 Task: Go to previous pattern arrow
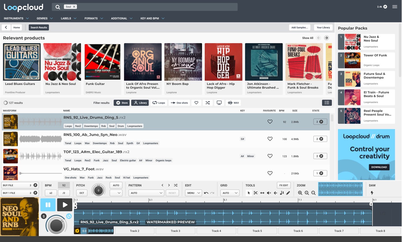click(162, 185)
